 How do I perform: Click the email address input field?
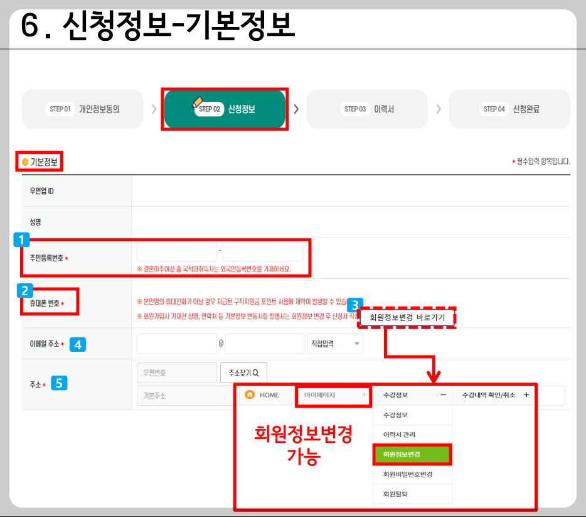point(176,343)
